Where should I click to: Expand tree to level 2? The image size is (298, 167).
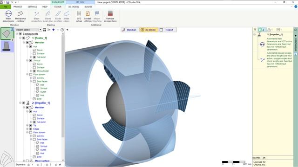click(x=40, y=165)
